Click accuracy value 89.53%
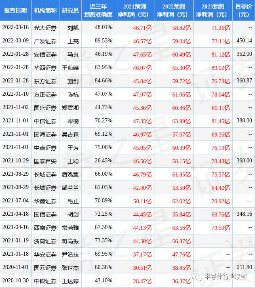 [x=103, y=40]
